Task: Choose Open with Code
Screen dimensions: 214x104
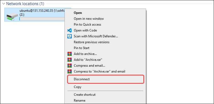Action: [85, 30]
